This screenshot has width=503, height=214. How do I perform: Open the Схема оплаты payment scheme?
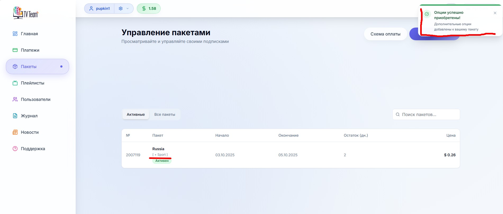pyautogui.click(x=385, y=34)
